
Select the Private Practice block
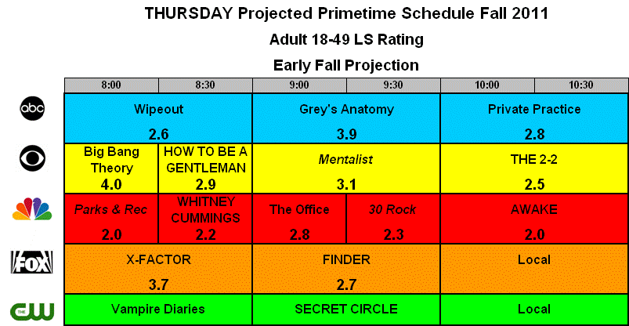coord(534,119)
